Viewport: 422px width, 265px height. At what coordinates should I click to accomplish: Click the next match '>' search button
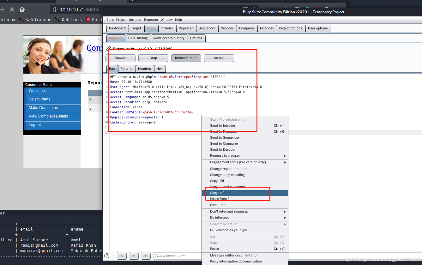146,256
